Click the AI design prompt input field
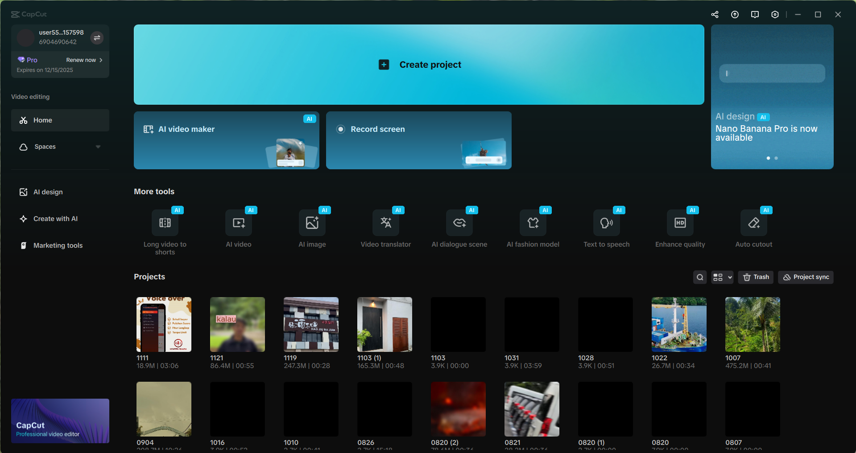856x453 pixels. pyautogui.click(x=772, y=73)
